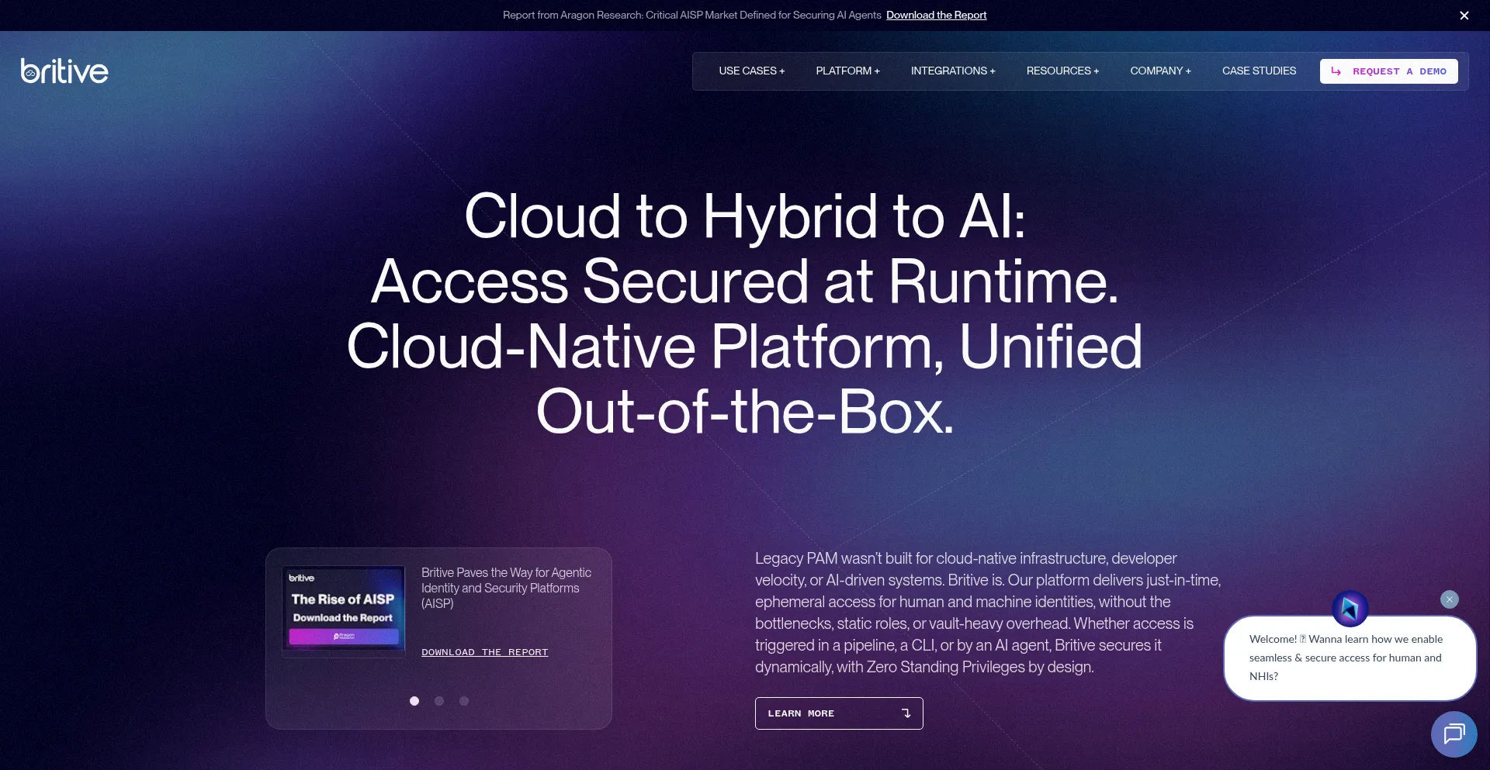Expand the Use Cases menu
Screen dimensions: 1490x770
click(x=751, y=71)
